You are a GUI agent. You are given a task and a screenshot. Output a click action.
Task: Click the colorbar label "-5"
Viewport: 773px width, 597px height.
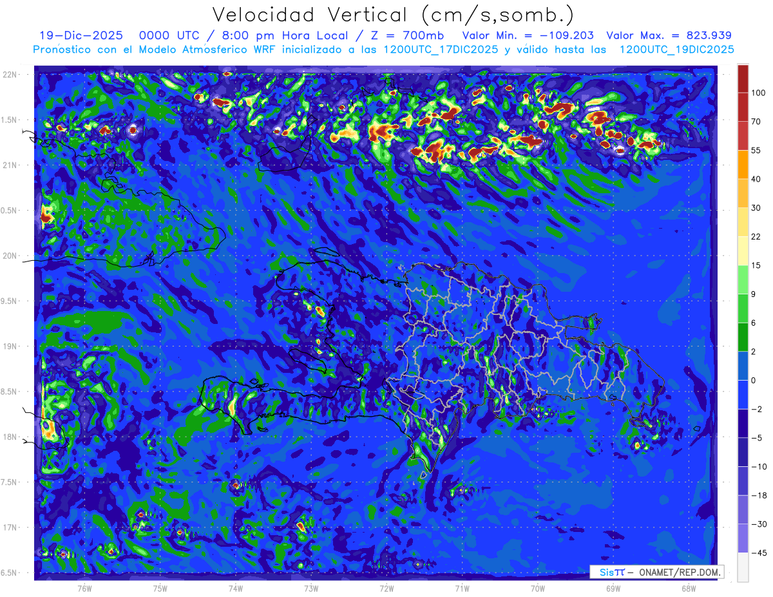coord(756,438)
